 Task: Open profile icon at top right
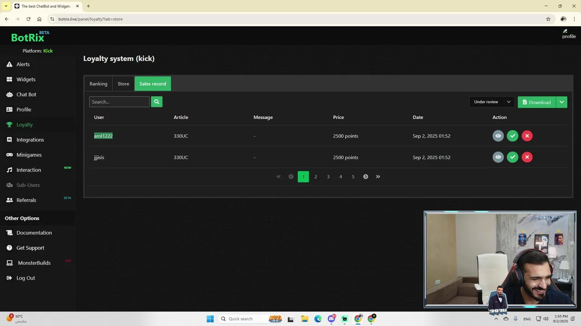coord(569,34)
